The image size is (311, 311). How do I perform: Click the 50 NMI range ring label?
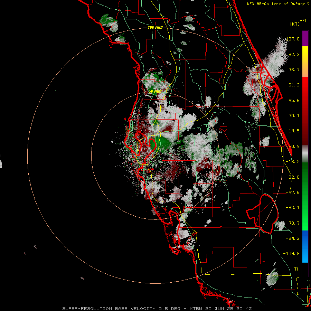click(155, 91)
